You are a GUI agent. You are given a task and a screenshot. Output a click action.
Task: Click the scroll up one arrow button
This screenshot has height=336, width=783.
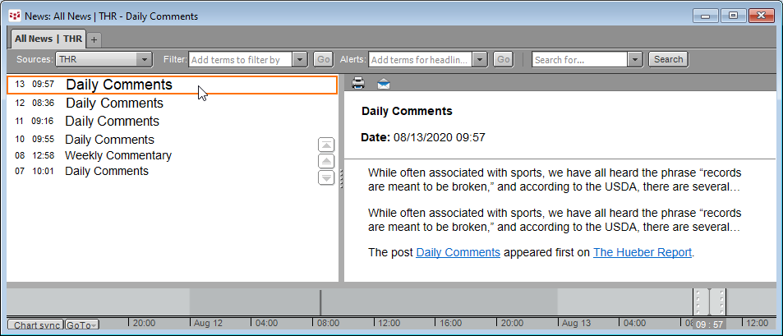(x=326, y=161)
